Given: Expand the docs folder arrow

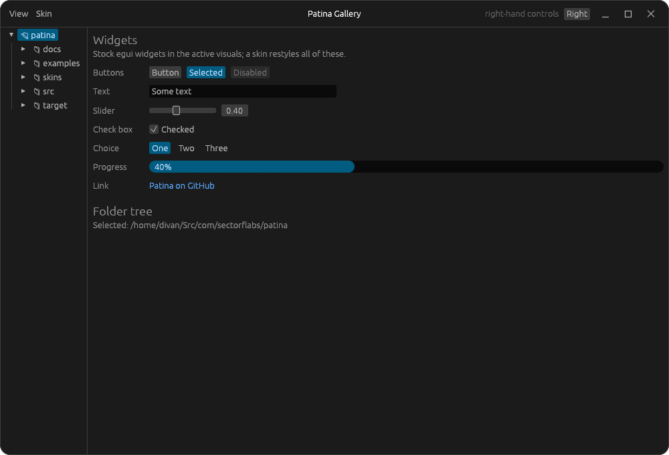Looking at the screenshot, I should click(23, 49).
